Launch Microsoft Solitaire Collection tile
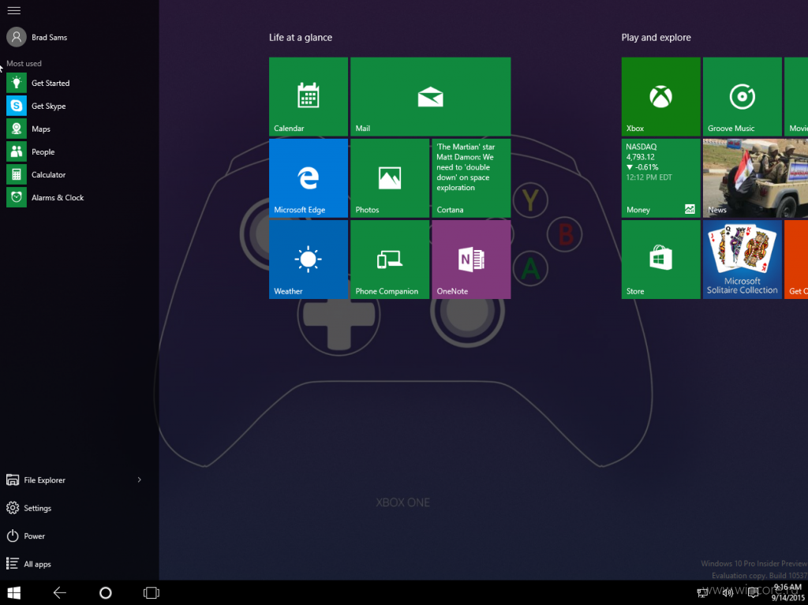Viewport: 808px width, 605px height. [742, 260]
